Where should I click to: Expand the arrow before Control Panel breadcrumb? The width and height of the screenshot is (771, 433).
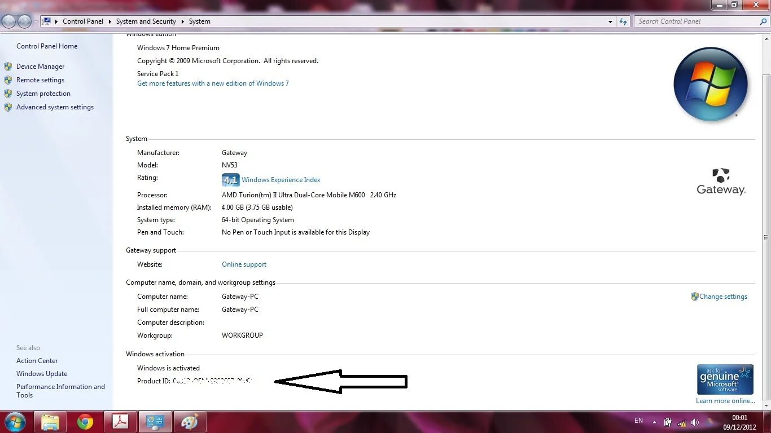coord(56,21)
